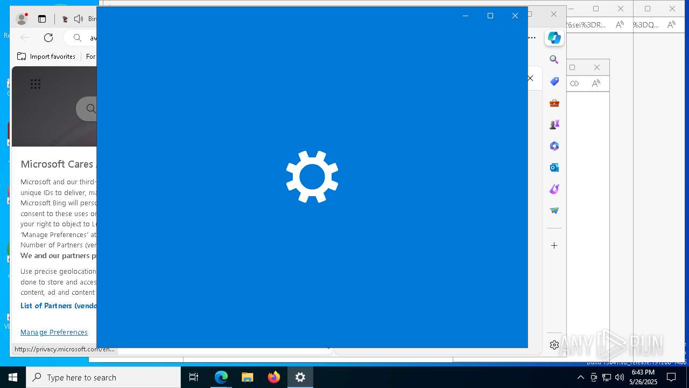689x388 pixels.
Task: Open Outlook in Edge sidebar
Action: coord(554,168)
